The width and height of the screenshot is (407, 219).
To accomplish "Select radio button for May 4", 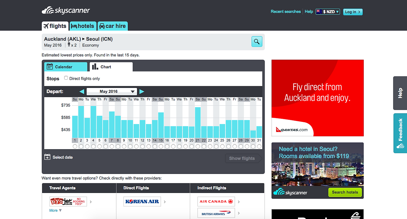I will click(x=93, y=146).
